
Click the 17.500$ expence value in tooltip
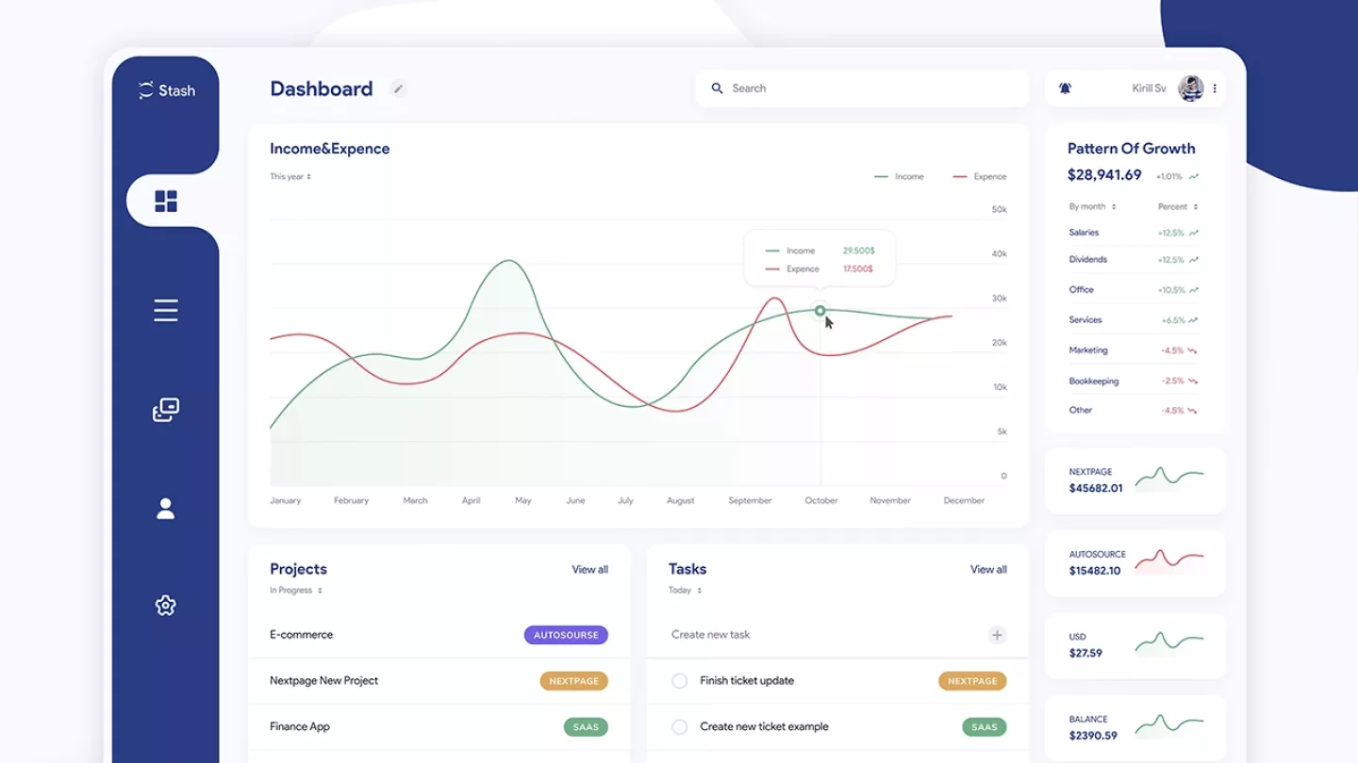(x=857, y=269)
